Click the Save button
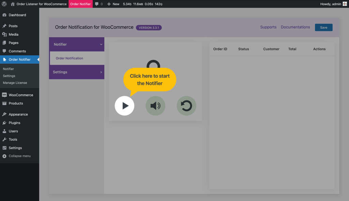 point(324,27)
